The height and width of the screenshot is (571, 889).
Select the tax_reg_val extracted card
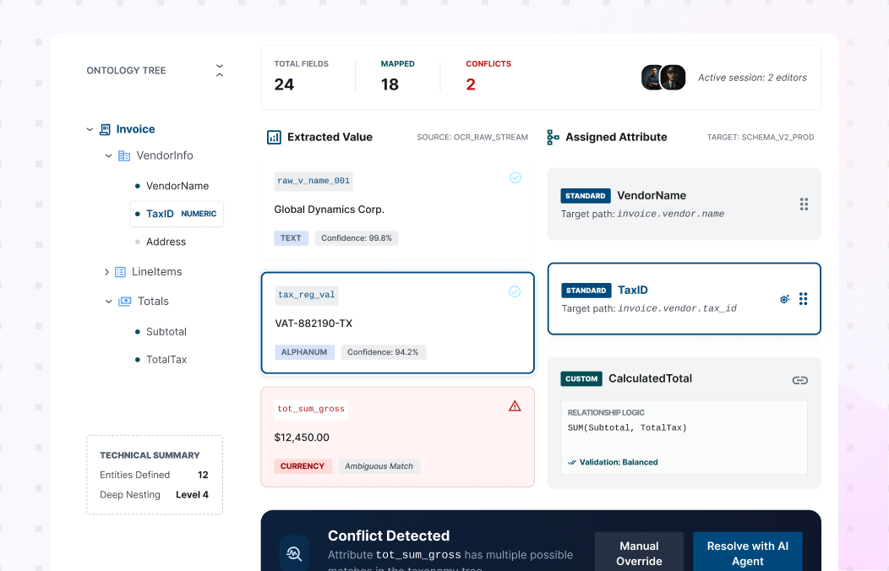(397, 323)
